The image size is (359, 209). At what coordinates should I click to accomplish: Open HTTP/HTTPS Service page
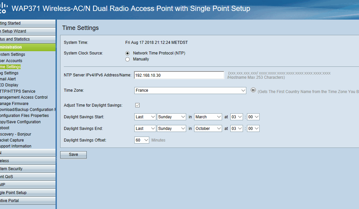(x=18, y=91)
